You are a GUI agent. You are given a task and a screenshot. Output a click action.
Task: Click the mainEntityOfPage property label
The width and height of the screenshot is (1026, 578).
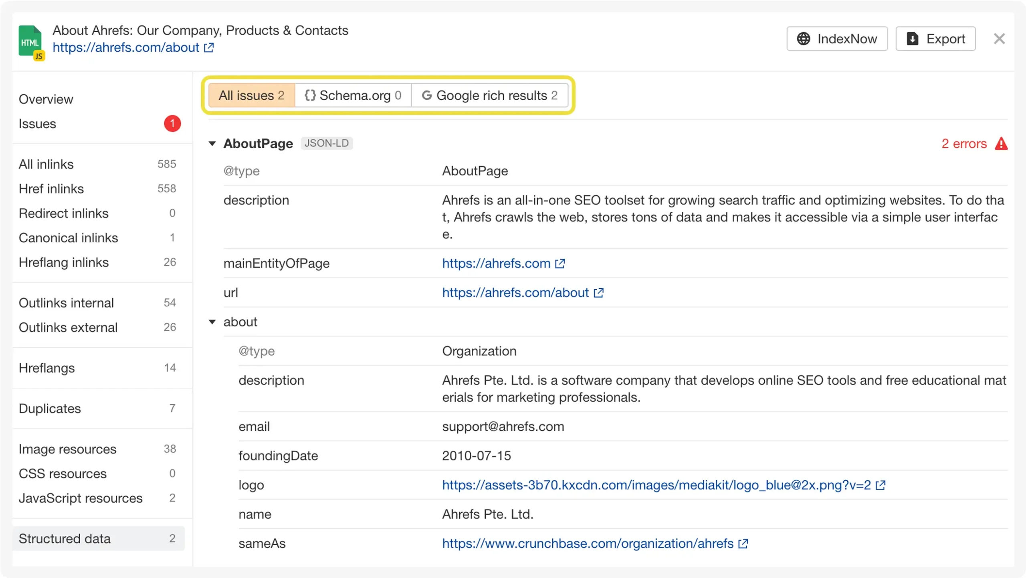[277, 264]
